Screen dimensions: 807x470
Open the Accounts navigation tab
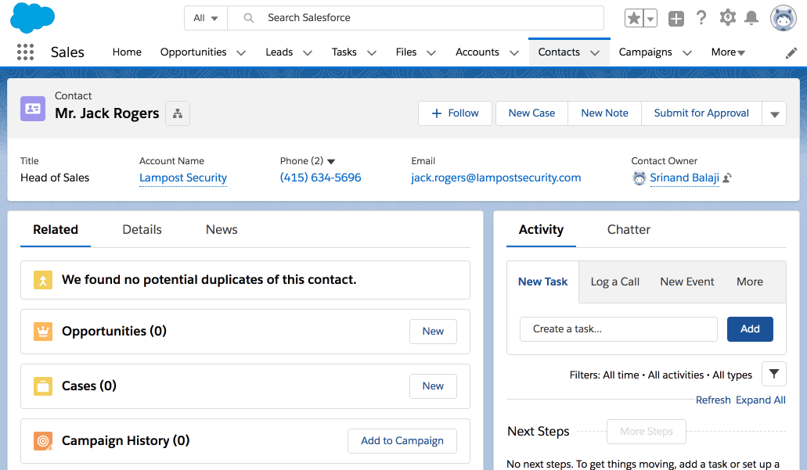click(x=477, y=52)
